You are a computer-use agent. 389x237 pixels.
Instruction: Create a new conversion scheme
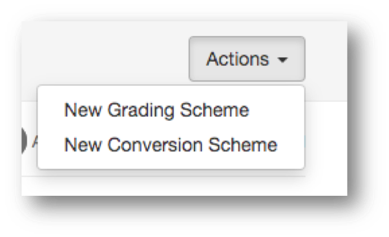click(171, 145)
